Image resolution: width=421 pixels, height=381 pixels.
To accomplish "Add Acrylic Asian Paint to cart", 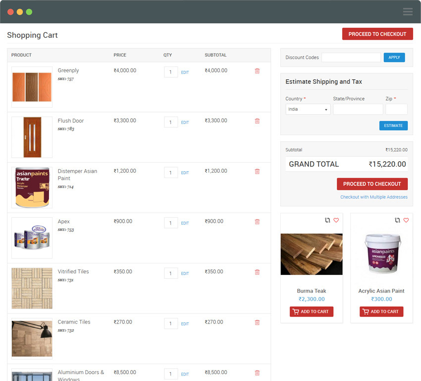I will pyautogui.click(x=381, y=312).
